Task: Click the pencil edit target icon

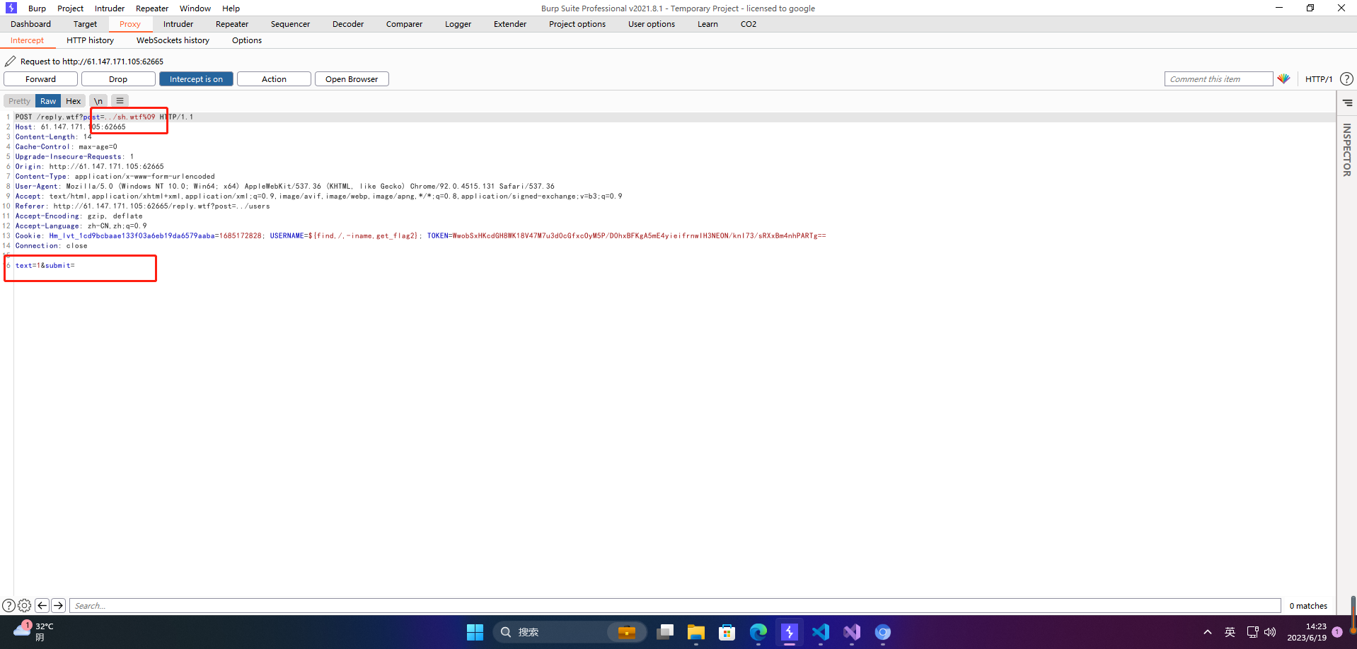Action: coord(10,62)
